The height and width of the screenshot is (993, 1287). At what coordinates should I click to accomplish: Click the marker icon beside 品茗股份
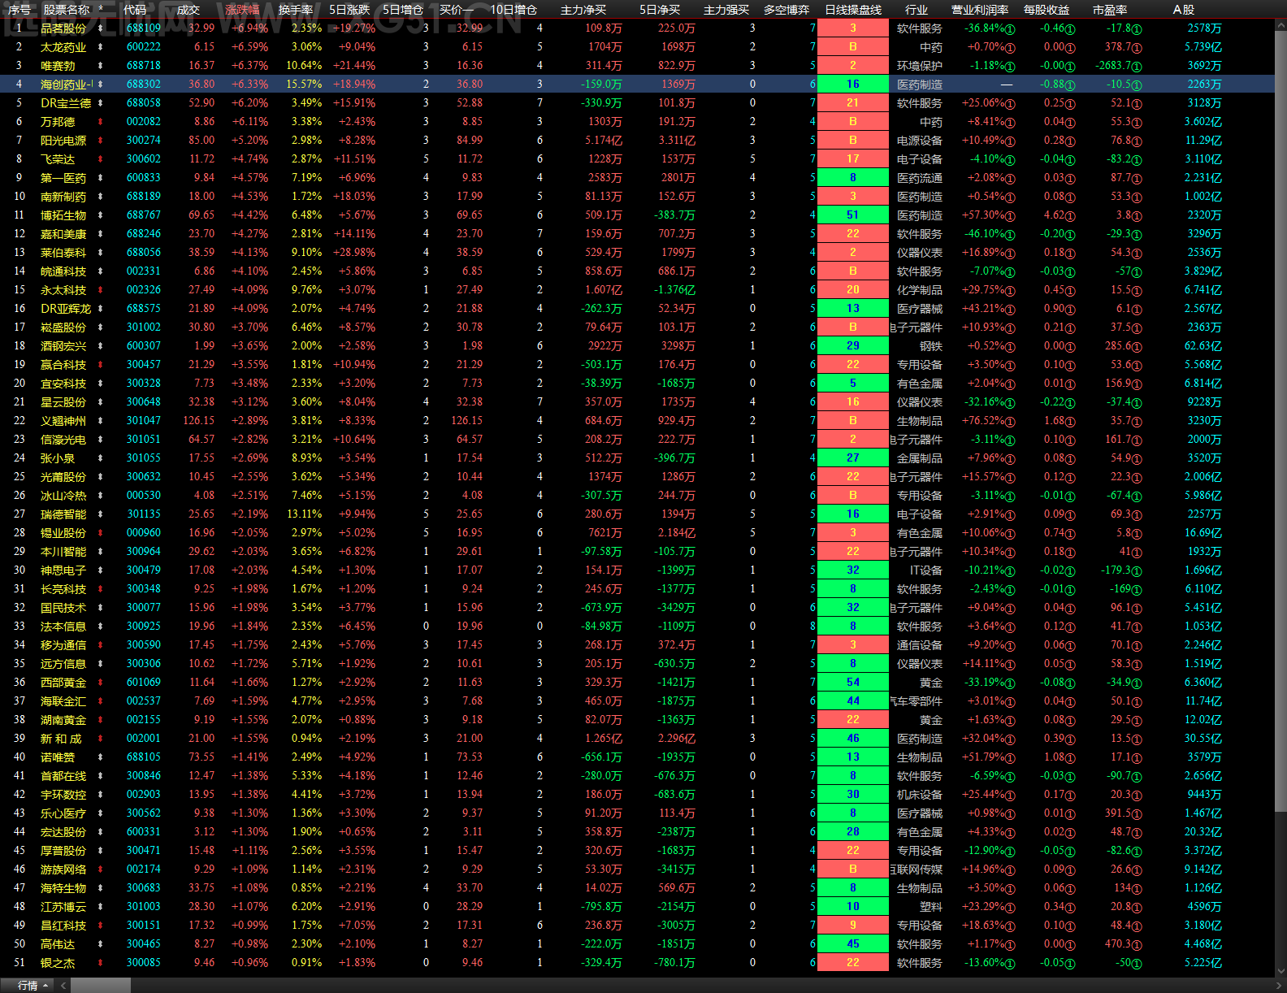click(101, 28)
